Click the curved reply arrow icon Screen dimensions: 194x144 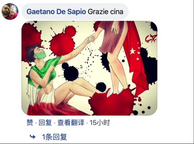coord(33,137)
